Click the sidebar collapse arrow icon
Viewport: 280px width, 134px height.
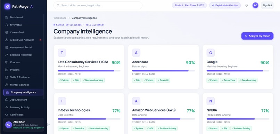pyautogui.click(x=48, y=125)
